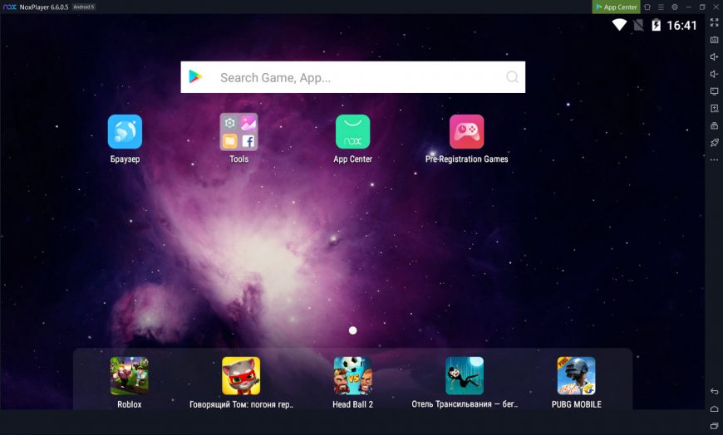
Task: Open Pre-Registration Games
Action: click(466, 132)
